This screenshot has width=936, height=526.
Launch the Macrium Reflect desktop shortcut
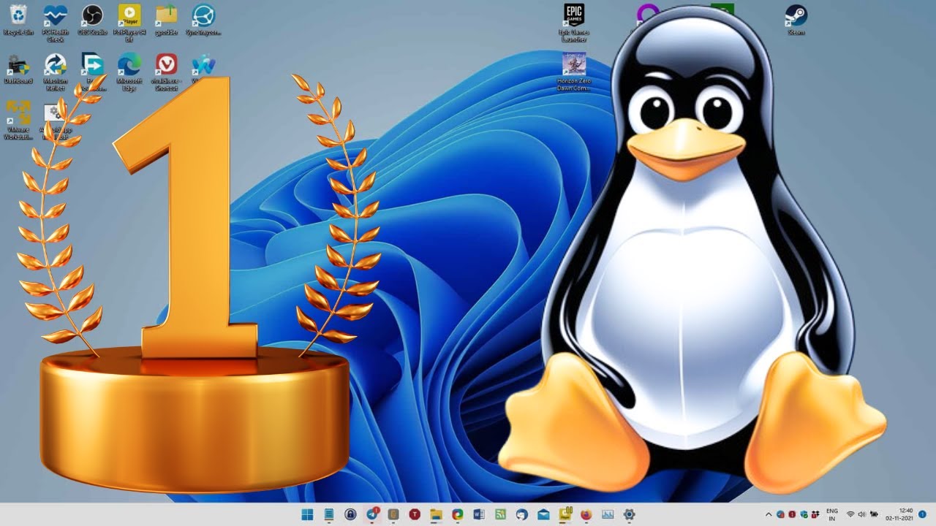[56, 72]
